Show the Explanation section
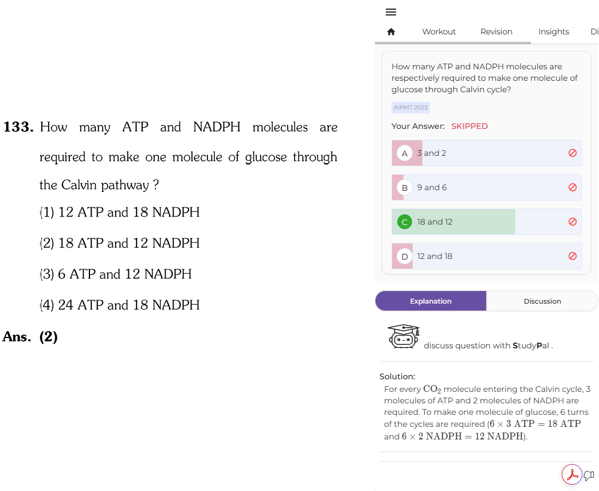The image size is (599, 491). 430,301
